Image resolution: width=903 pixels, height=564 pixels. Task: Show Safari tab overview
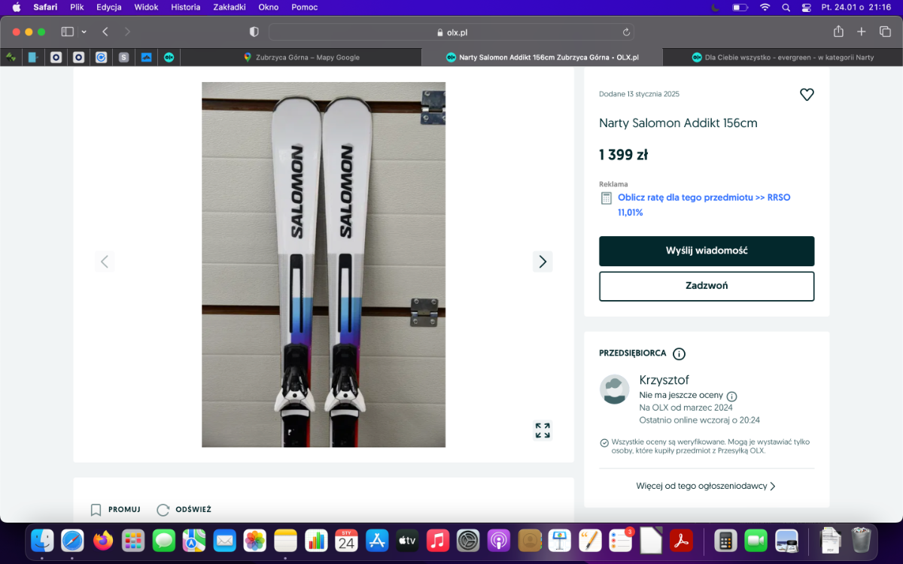click(x=885, y=32)
